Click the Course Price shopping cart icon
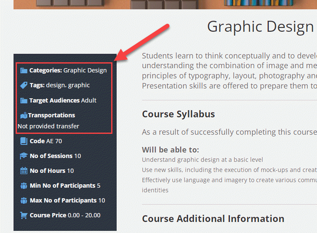The width and height of the screenshot is (317, 233). pos(24,215)
